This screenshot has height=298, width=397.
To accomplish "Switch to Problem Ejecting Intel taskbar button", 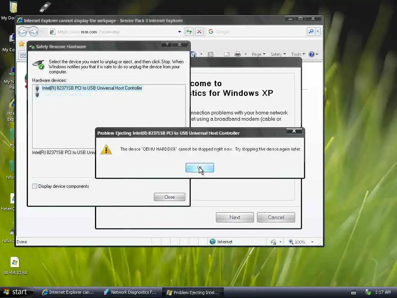I will coord(193,293).
